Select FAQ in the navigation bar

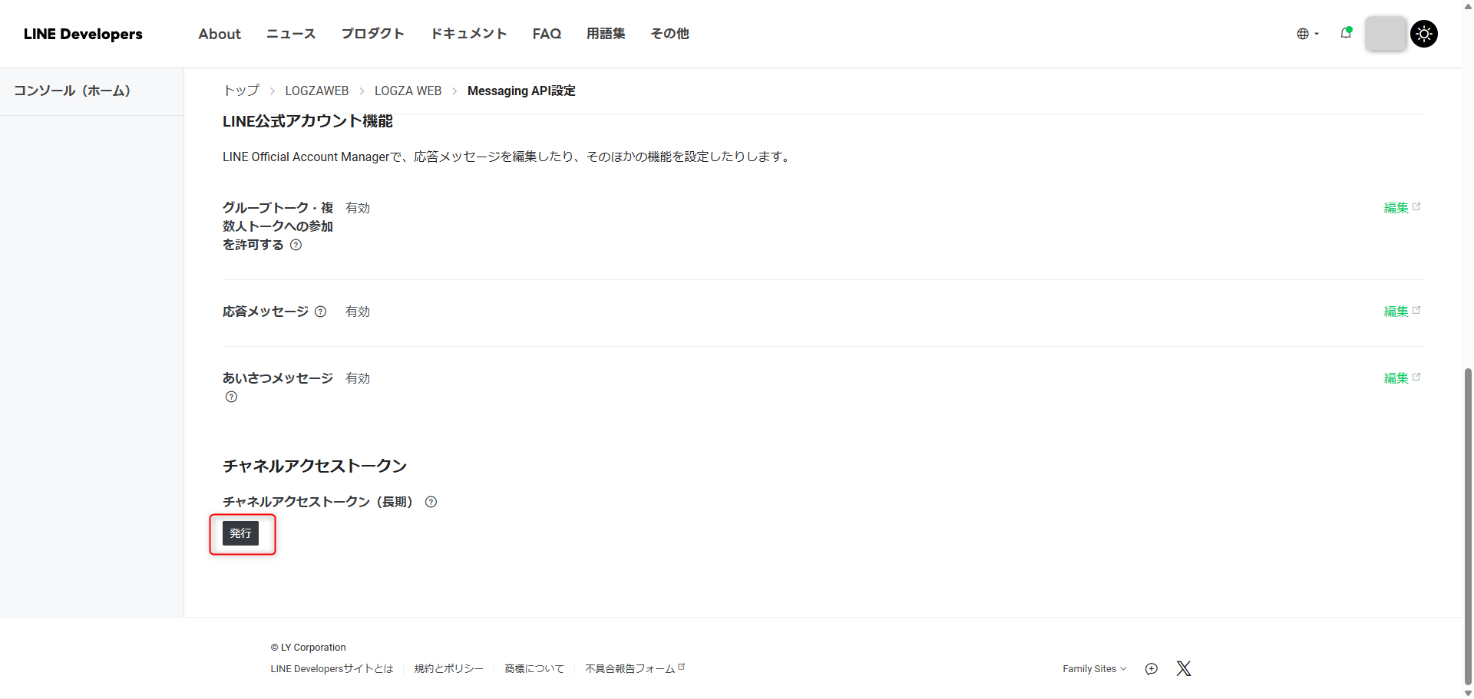click(x=546, y=34)
